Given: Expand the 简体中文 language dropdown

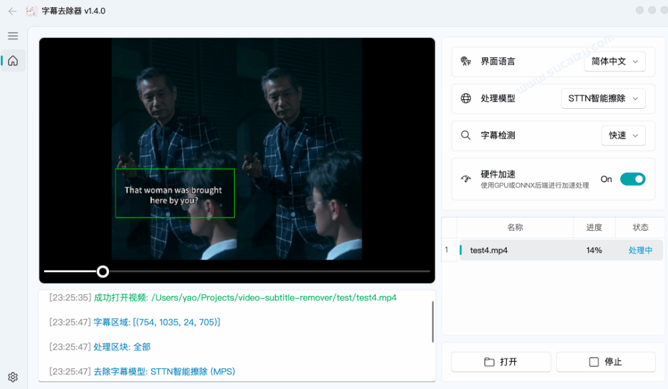Looking at the screenshot, I should point(615,61).
